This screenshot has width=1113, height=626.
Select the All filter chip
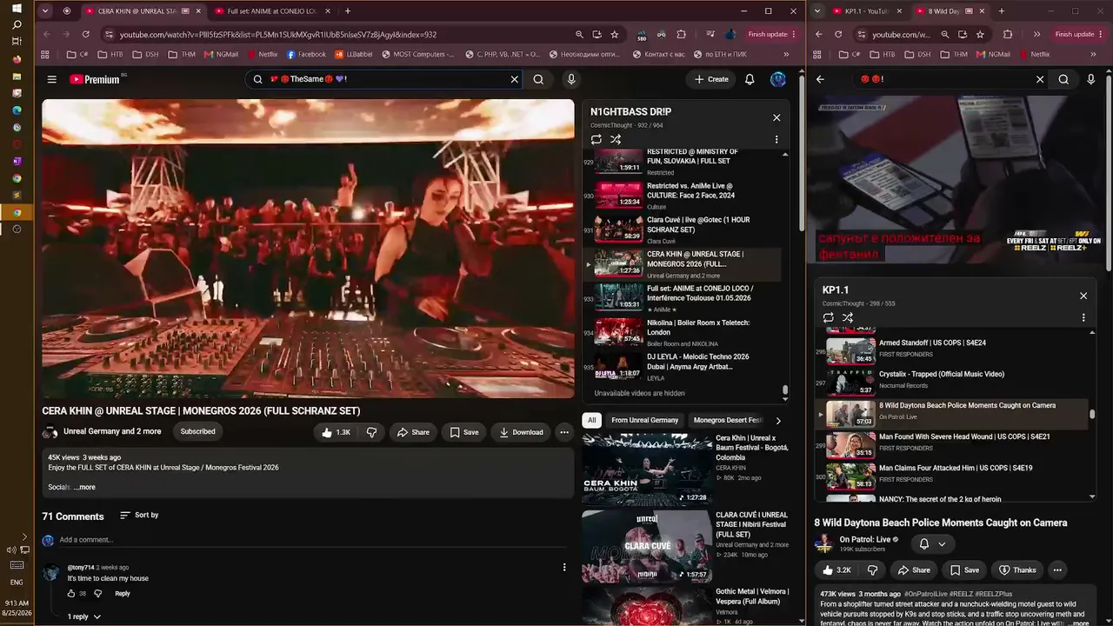coord(592,421)
